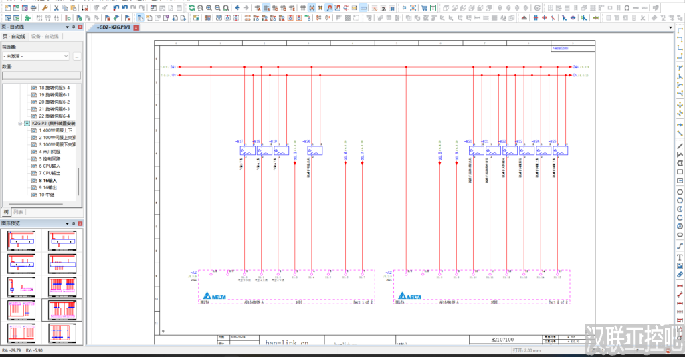Click the Copy icon in toolbar
Screen dimensions: 685x357
[65, 8]
